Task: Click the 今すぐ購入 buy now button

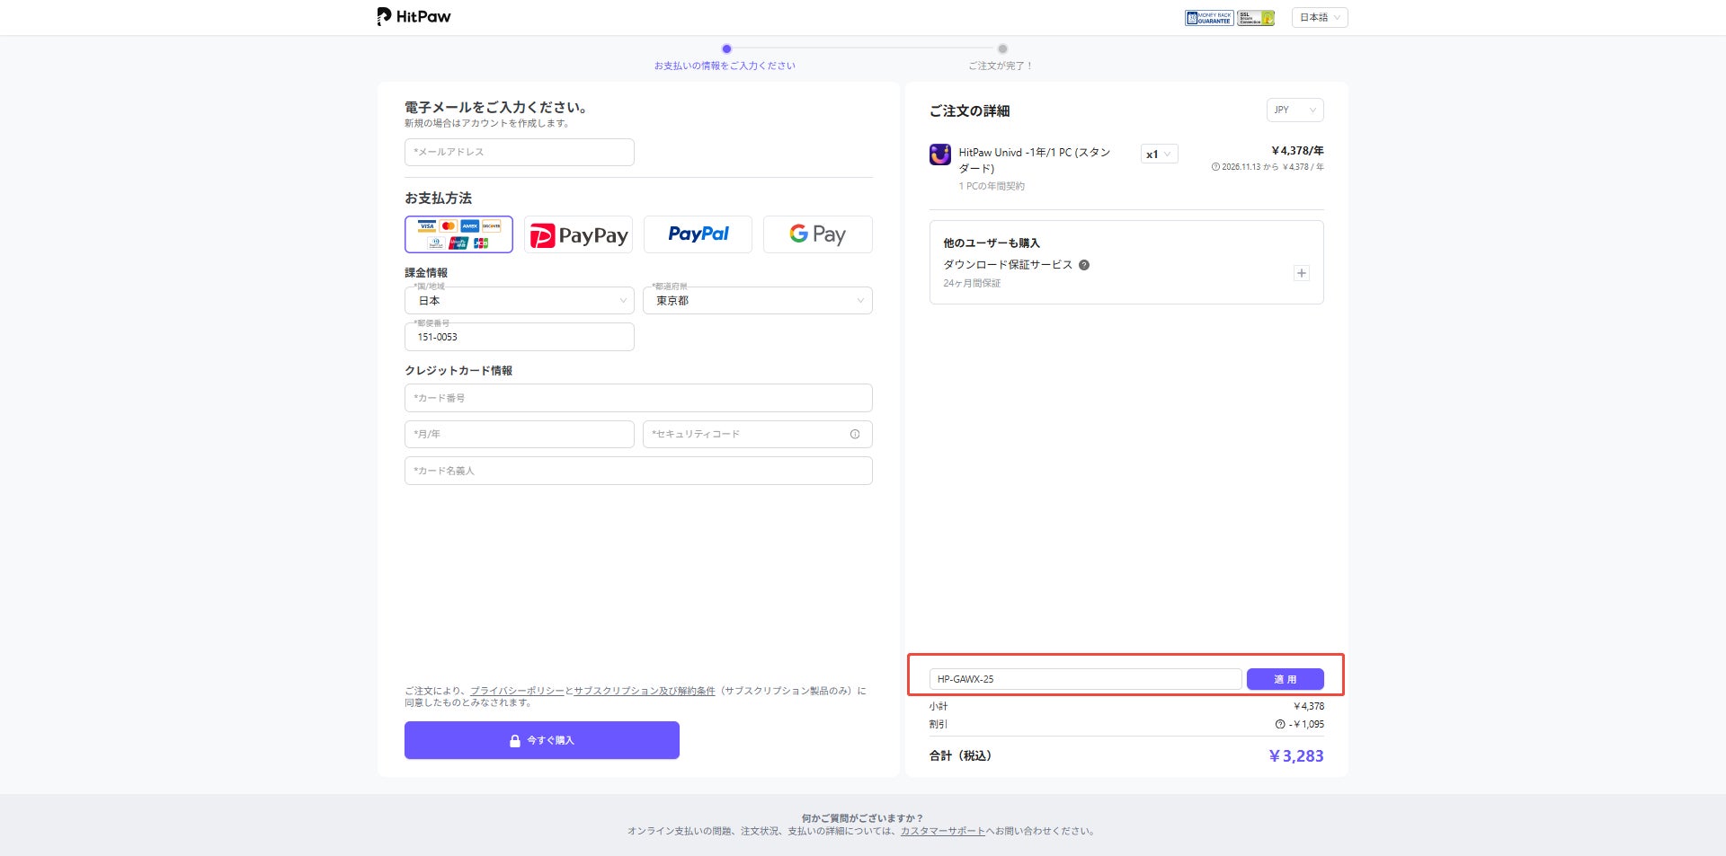Action: click(542, 740)
